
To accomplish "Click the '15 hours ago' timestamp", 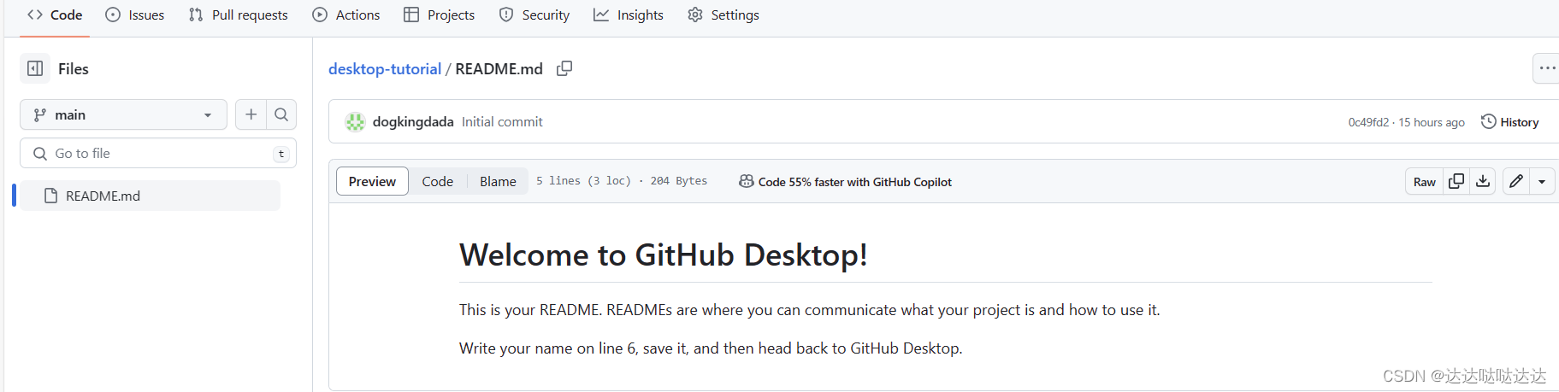I will coord(1432,122).
